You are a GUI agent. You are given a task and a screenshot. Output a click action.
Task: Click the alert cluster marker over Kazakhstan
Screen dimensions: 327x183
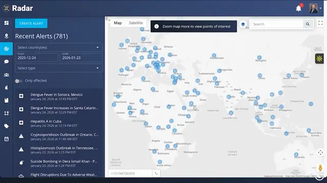214,55
